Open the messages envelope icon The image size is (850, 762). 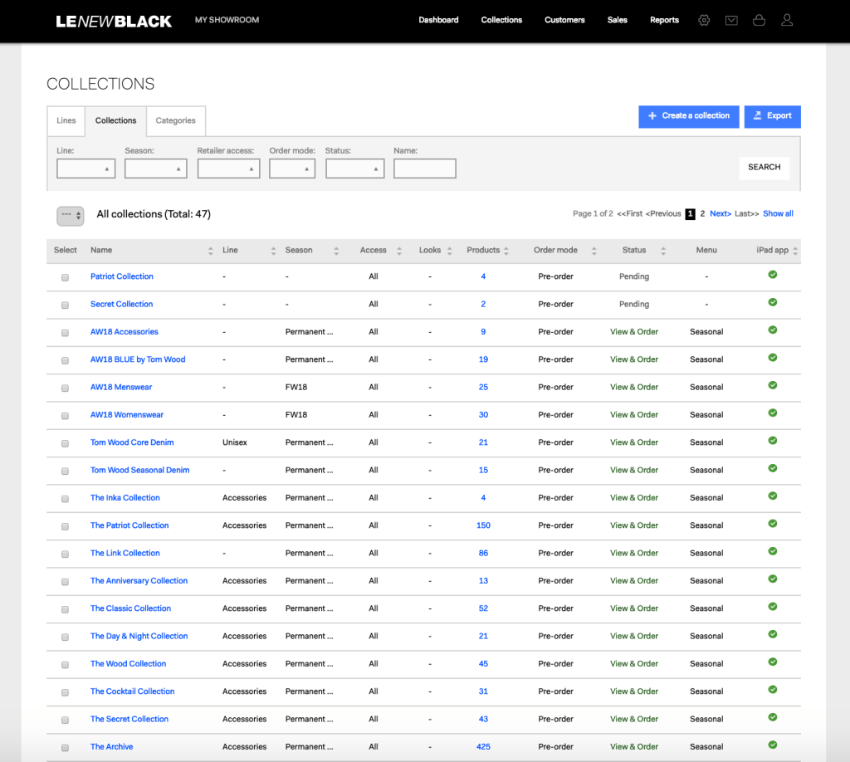click(731, 20)
